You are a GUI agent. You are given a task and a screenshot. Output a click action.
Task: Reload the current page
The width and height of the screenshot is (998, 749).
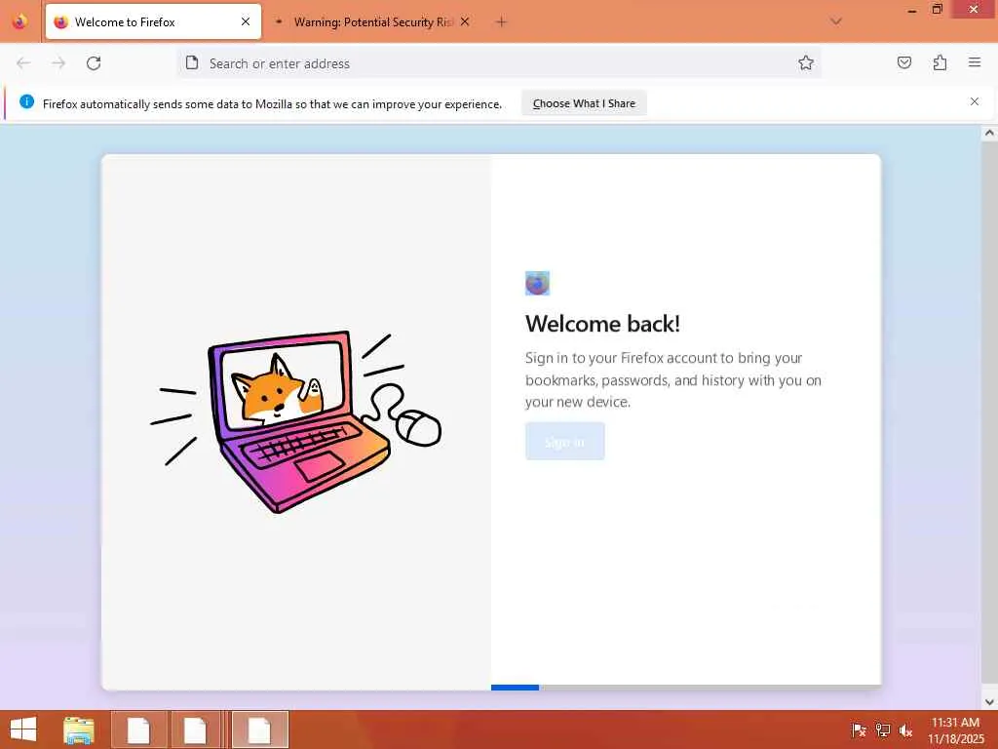coord(94,63)
